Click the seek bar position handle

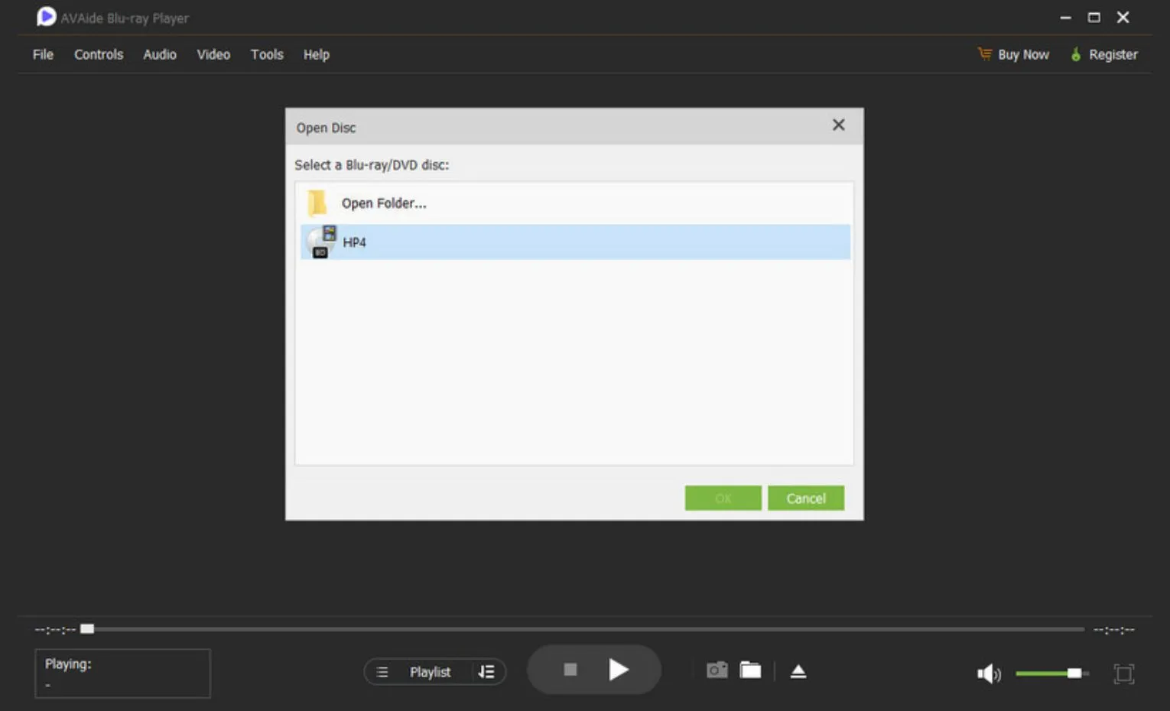tap(87, 628)
